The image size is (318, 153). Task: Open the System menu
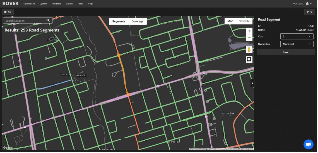coord(43,4)
